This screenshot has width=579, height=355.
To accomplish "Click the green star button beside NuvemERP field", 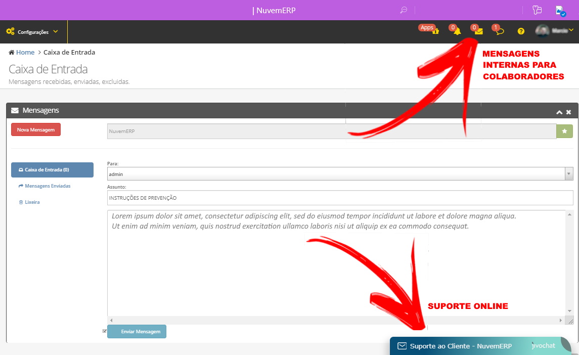I will (565, 131).
